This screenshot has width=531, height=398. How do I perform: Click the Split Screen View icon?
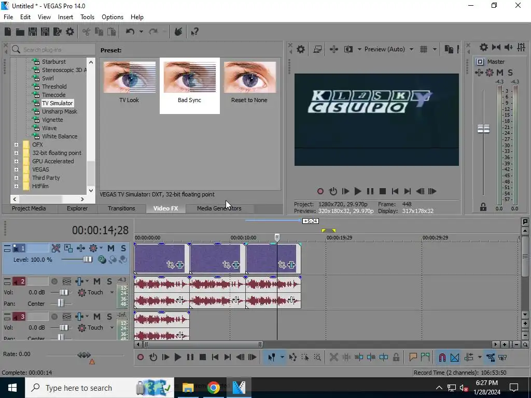(348, 49)
